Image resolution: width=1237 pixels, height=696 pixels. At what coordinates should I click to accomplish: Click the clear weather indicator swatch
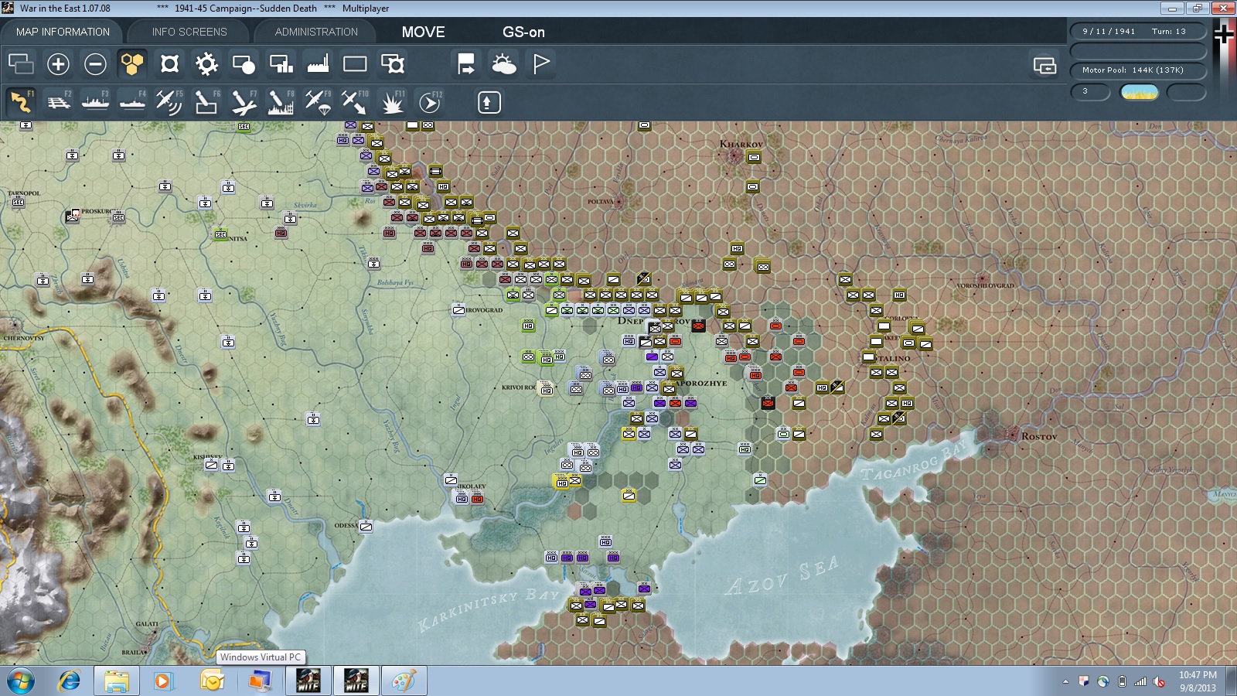pos(1140,93)
